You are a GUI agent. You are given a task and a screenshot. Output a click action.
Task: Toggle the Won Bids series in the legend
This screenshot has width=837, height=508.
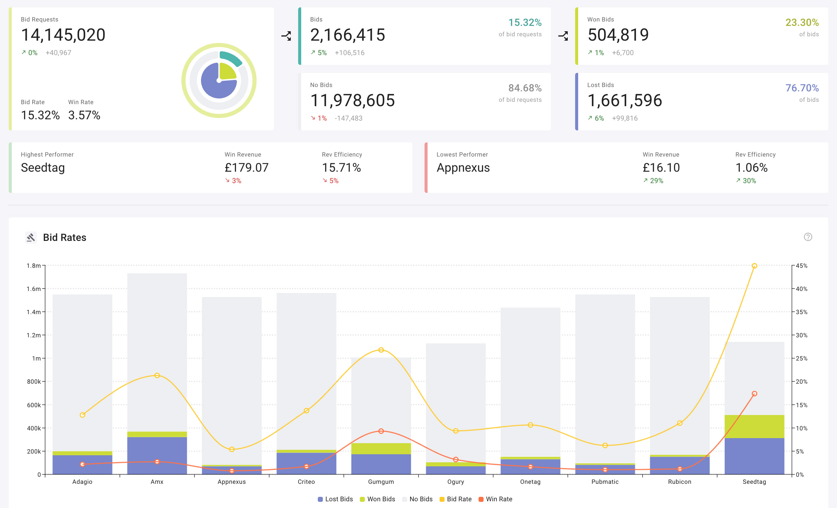pyautogui.click(x=377, y=499)
